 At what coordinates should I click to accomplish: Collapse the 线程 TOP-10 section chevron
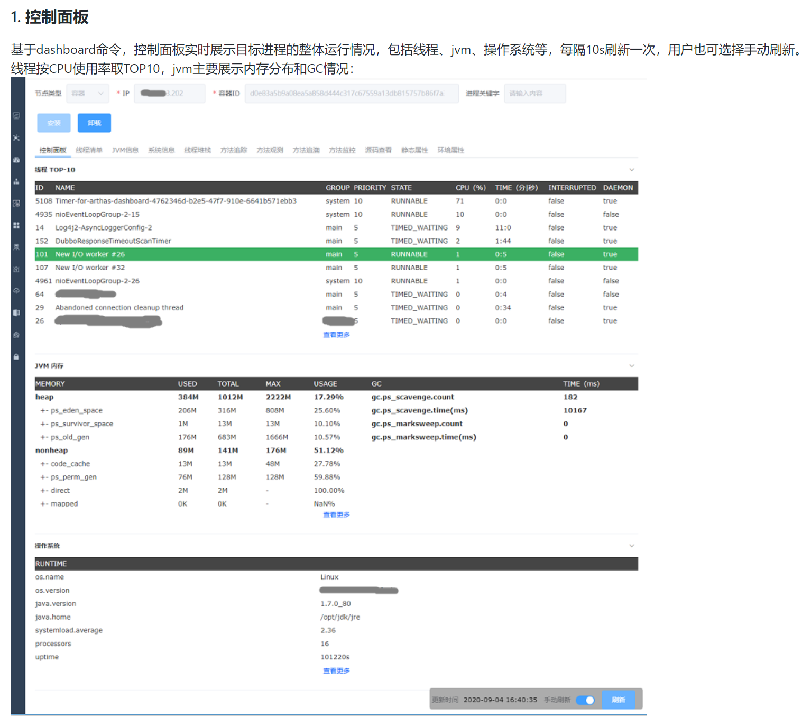point(631,170)
